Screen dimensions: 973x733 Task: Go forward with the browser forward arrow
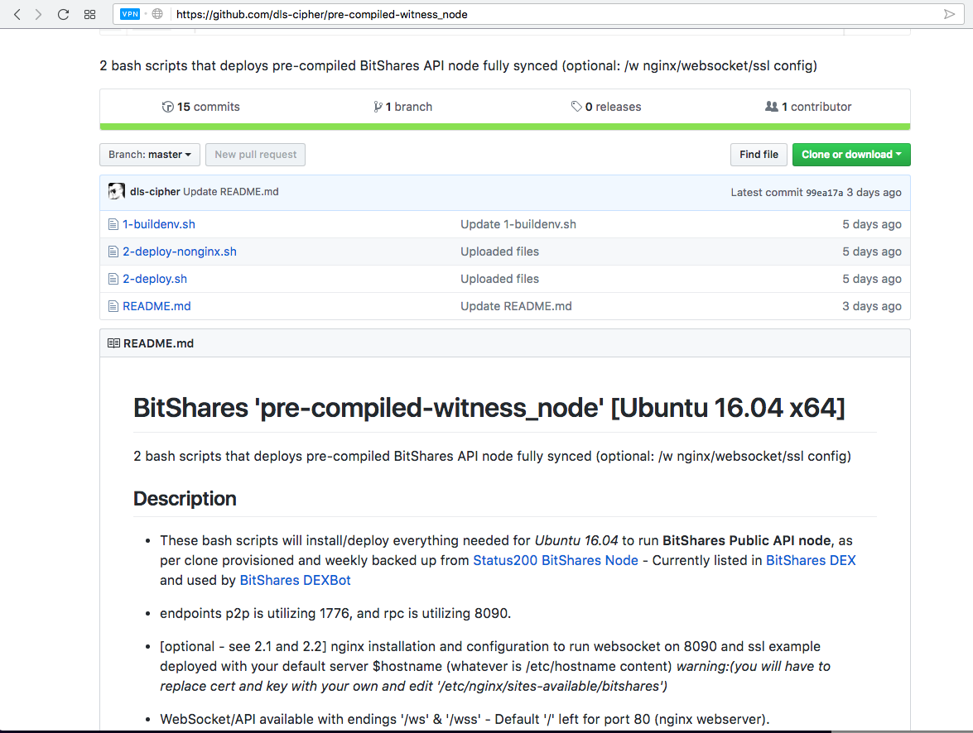point(38,14)
